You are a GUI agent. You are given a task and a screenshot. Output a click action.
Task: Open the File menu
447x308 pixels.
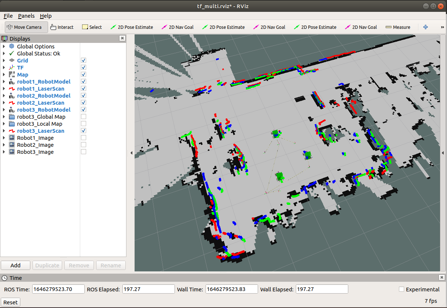(8, 16)
